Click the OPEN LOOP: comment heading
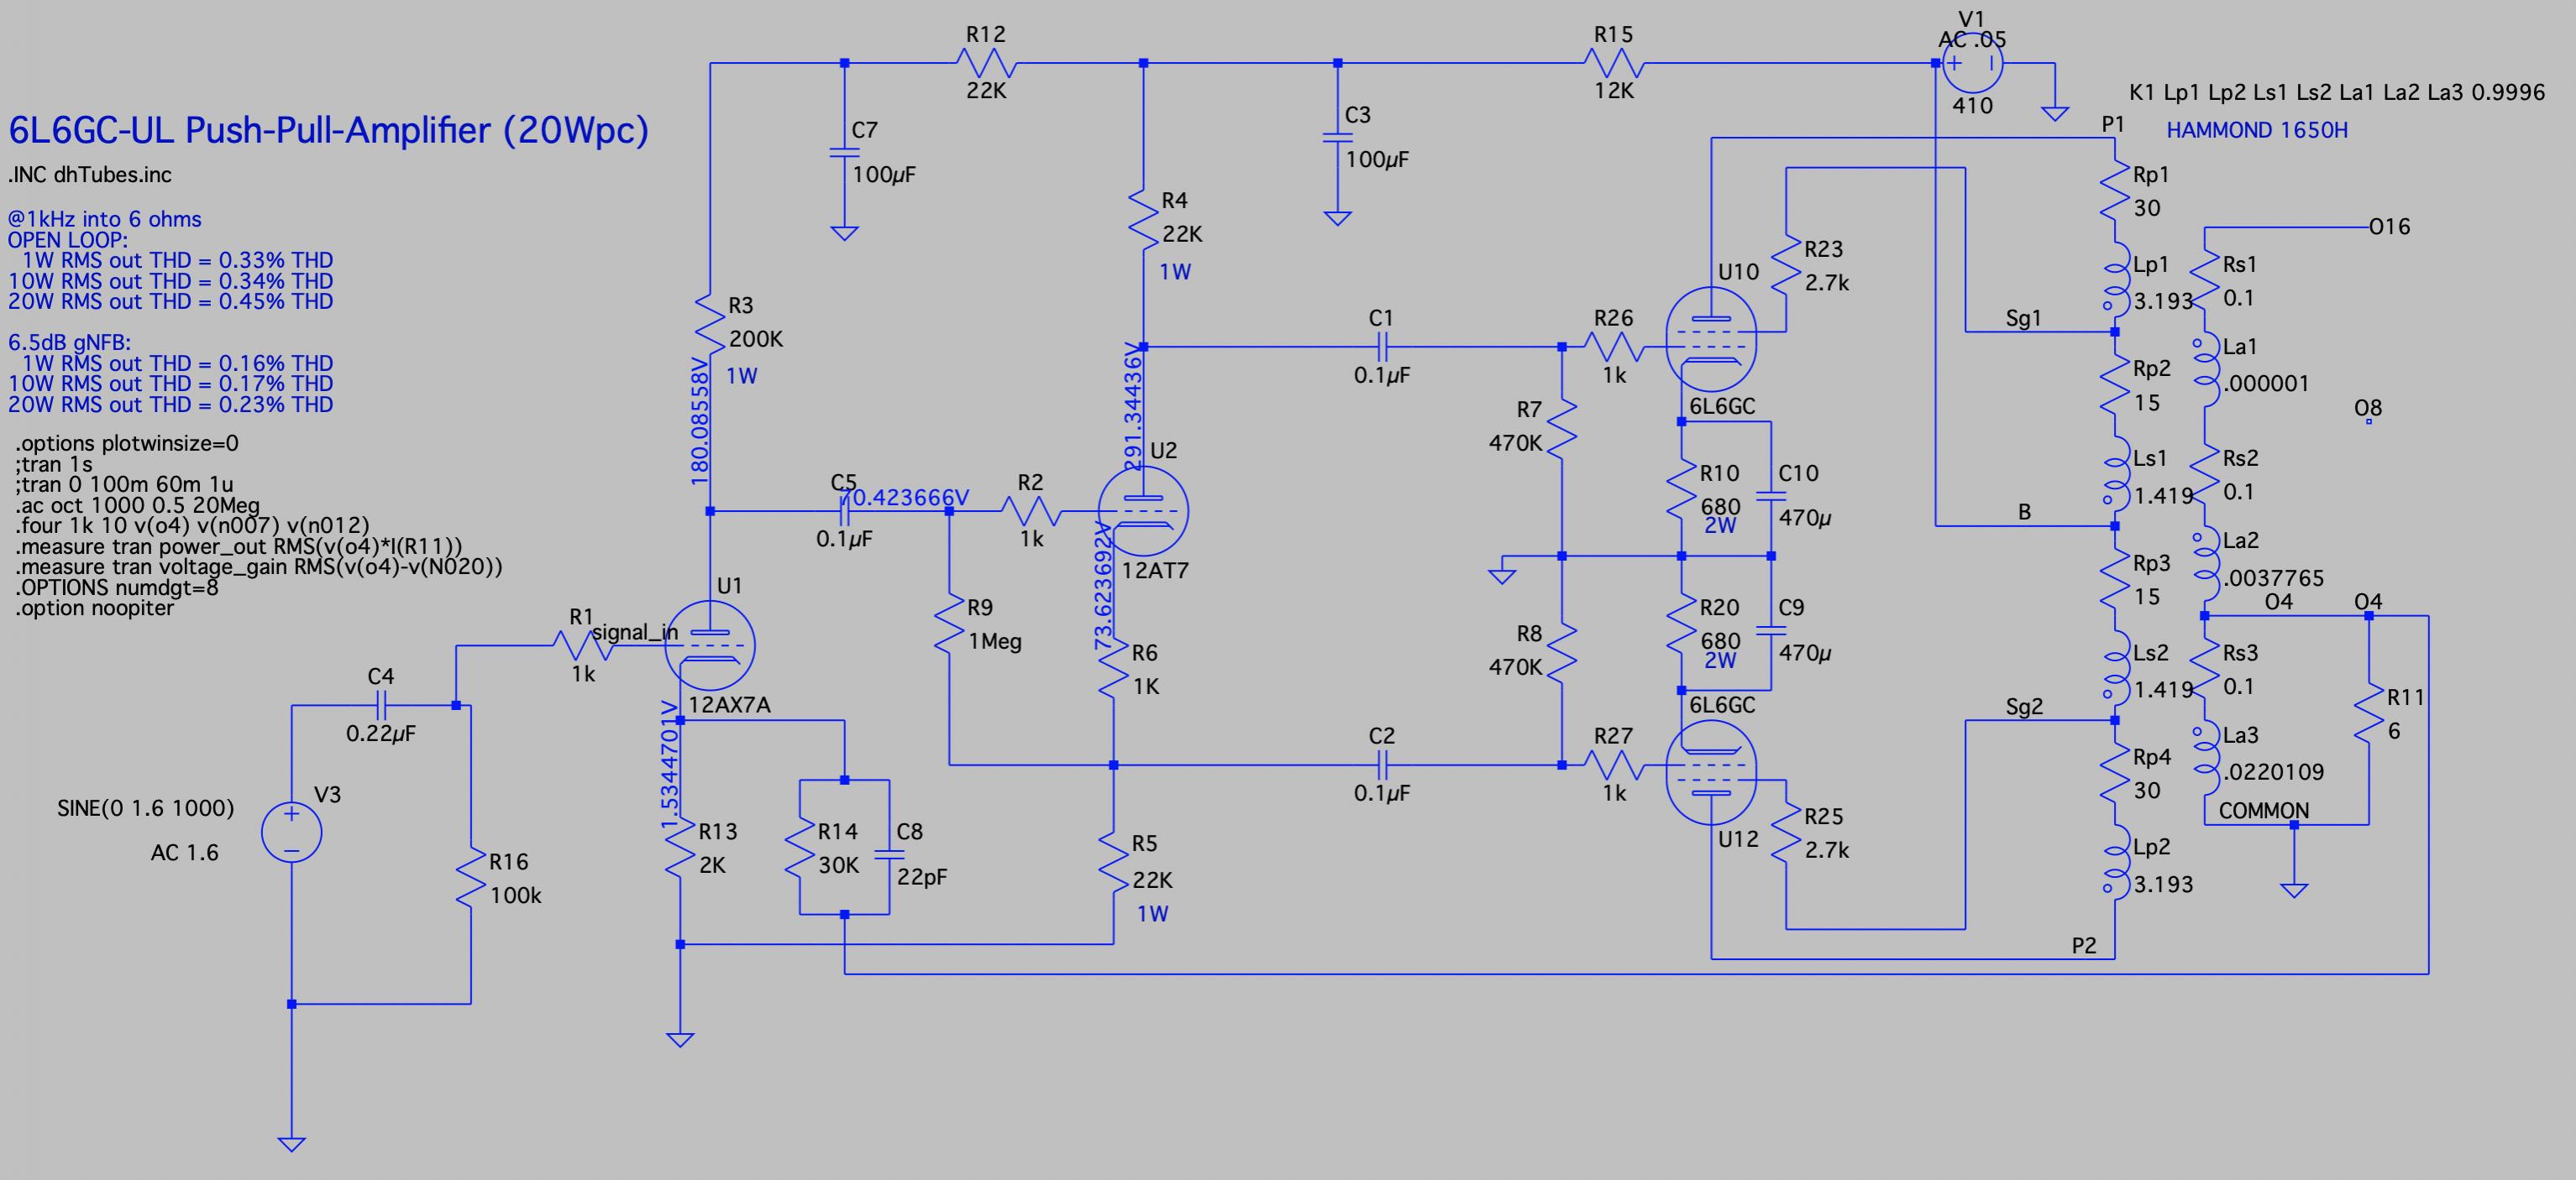The height and width of the screenshot is (1180, 2576). click(x=68, y=241)
